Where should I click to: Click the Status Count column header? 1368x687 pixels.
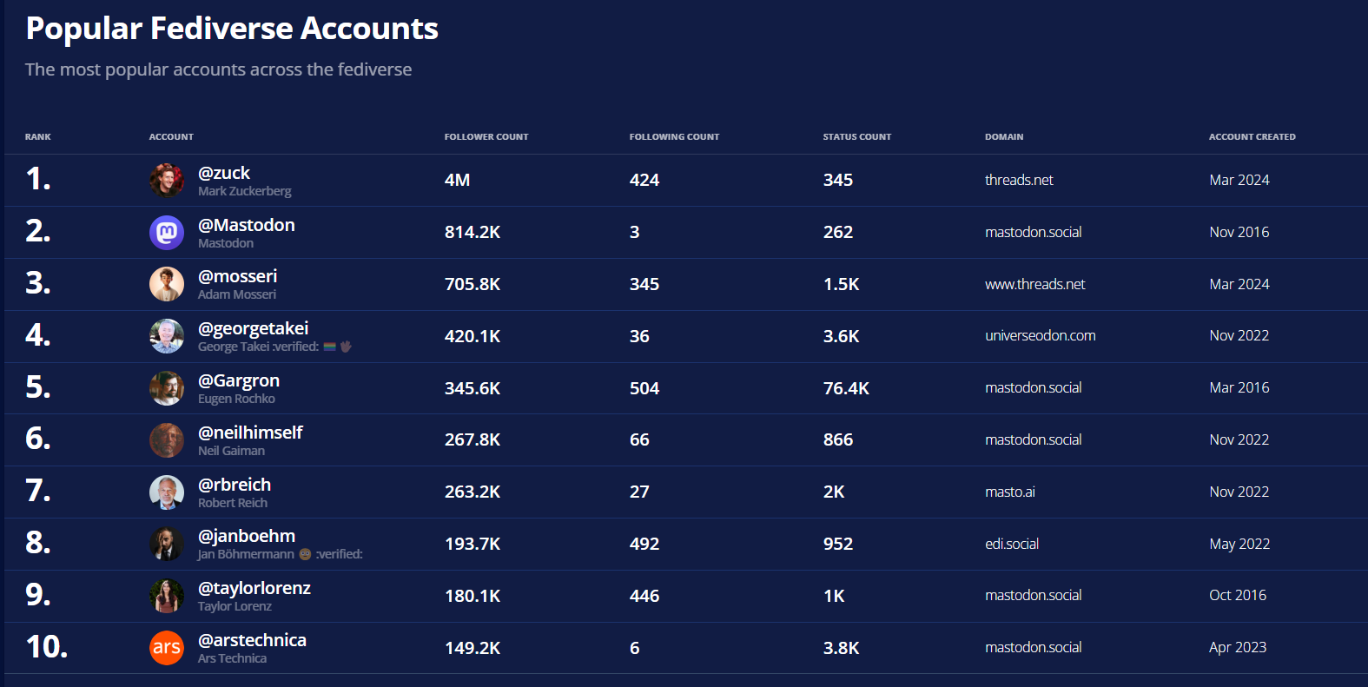(856, 136)
